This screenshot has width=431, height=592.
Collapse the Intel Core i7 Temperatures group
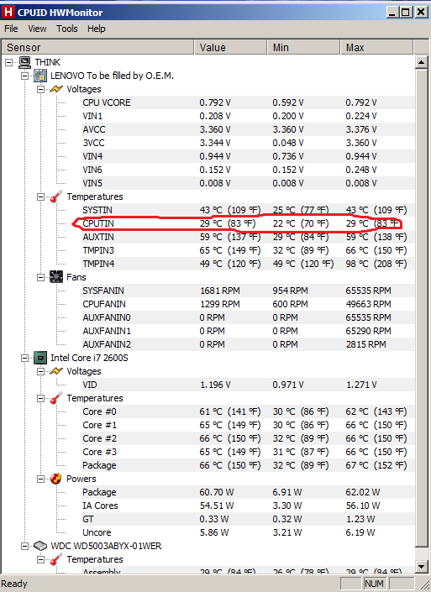pyautogui.click(x=40, y=398)
